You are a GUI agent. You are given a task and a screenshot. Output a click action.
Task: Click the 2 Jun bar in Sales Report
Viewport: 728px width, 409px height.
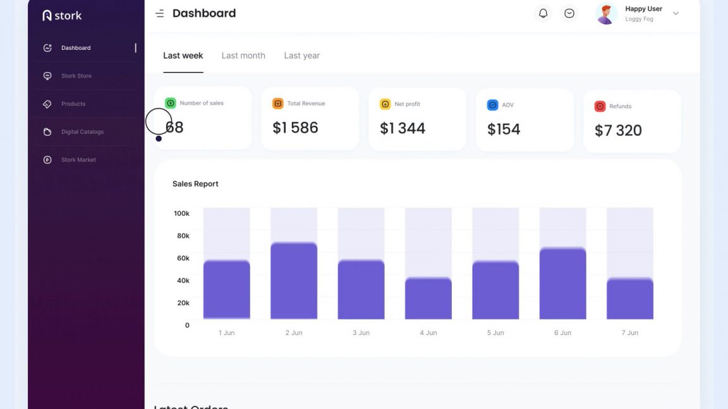point(293,280)
